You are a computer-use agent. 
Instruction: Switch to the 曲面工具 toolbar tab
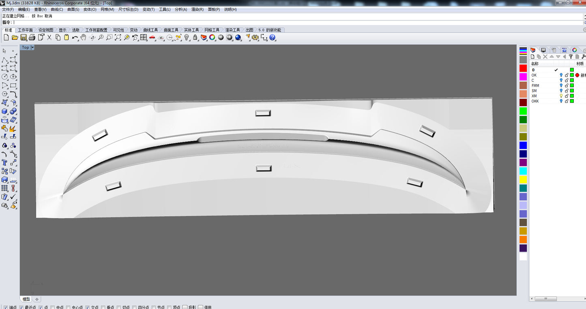coord(171,30)
